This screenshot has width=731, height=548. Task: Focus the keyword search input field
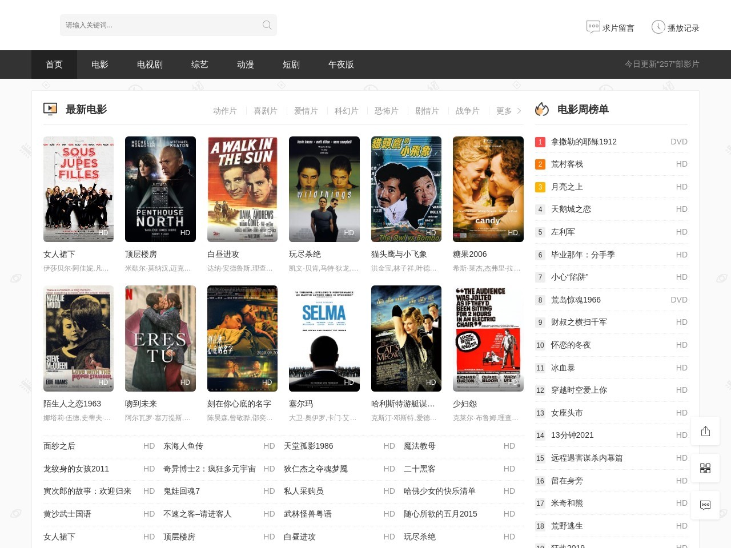[160, 25]
